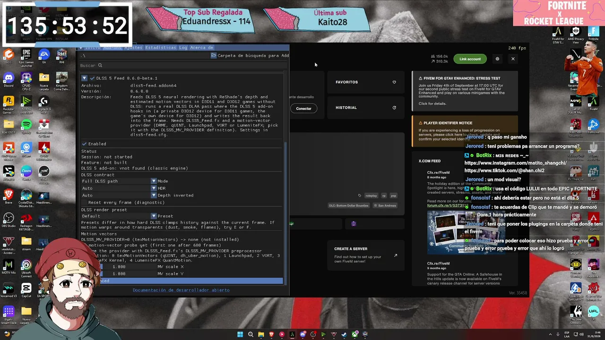This screenshot has height=340, width=605.
Task: Click the FiveM feed post image thumbnail
Action: pos(466,232)
